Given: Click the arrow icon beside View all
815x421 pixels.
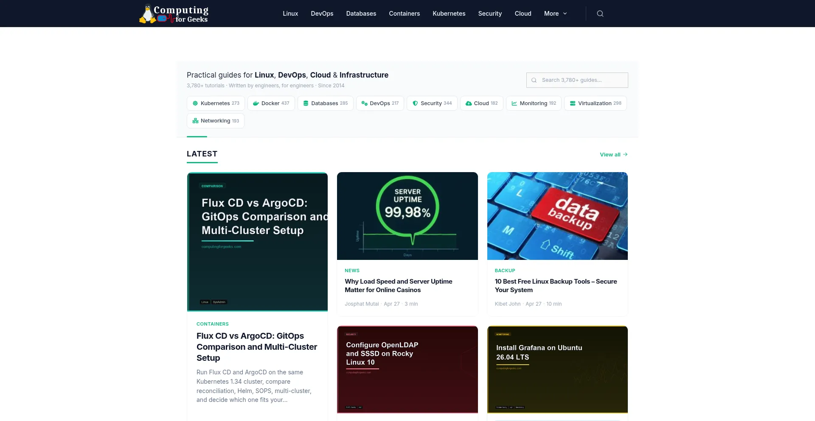Looking at the screenshot, I should pos(625,154).
